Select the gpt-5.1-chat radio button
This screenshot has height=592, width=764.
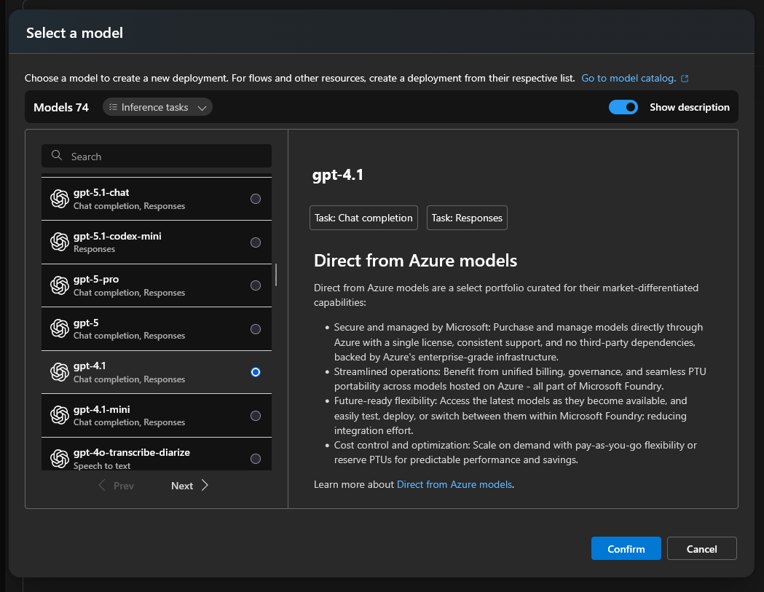256,199
